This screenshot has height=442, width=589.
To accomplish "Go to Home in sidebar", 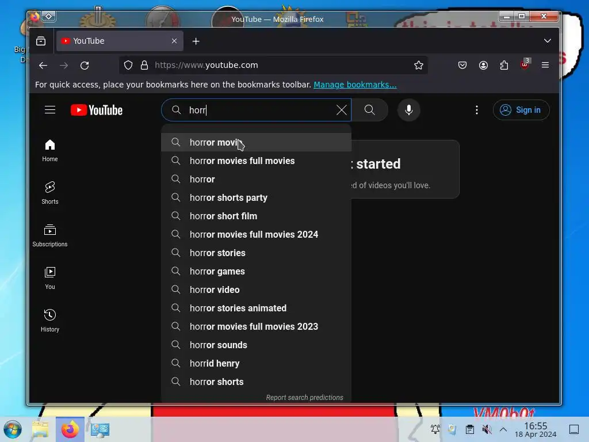I will 50,151.
